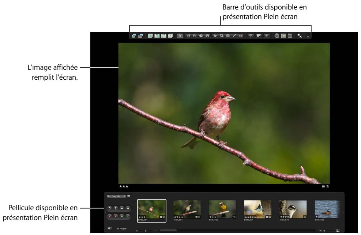Click filmstrip Rotate Right round button
The width and height of the screenshot is (361, 235).
pos(116,208)
